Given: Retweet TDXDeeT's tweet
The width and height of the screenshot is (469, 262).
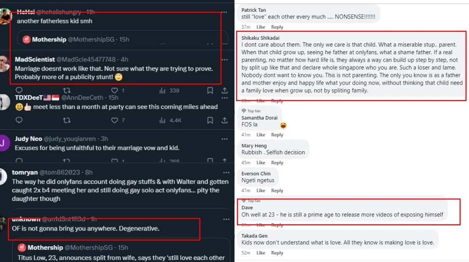Looking at the screenshot, I should pos(66,120).
